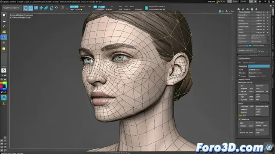The height and width of the screenshot is (154, 275).
Task: Toggle the small blue switch in the right panel
Action: point(250,46)
